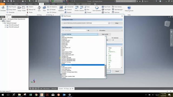The width and height of the screenshot is (173, 97).
Task: Choose the Drill operation
Action: (39, 9)
